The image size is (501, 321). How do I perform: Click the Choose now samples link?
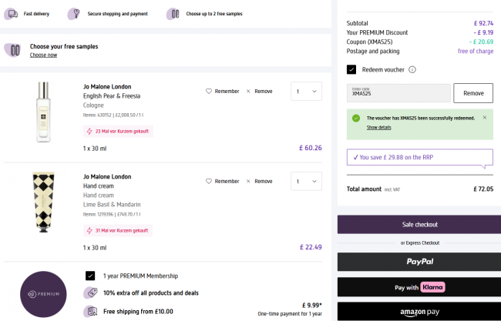(x=43, y=55)
